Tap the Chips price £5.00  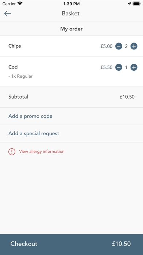(x=106, y=47)
